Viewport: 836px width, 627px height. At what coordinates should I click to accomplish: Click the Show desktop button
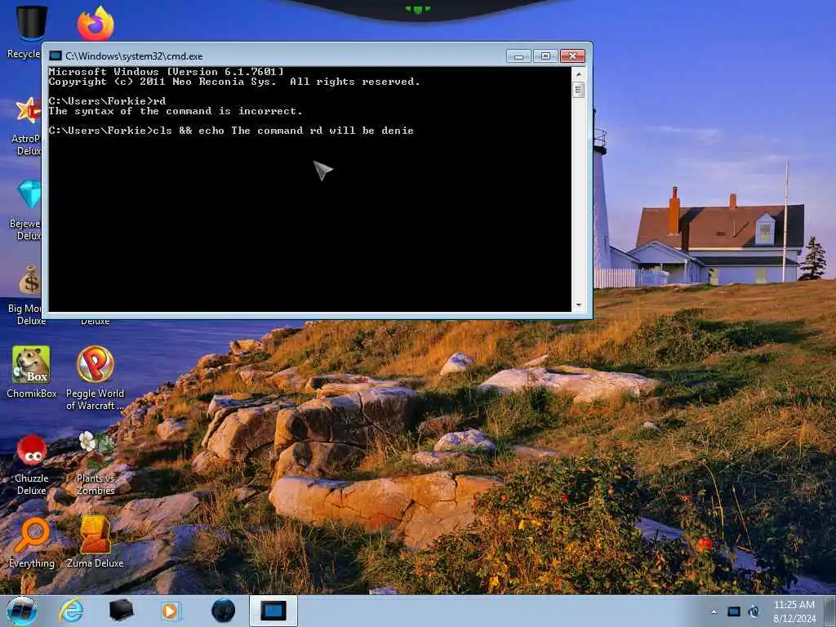(829, 611)
